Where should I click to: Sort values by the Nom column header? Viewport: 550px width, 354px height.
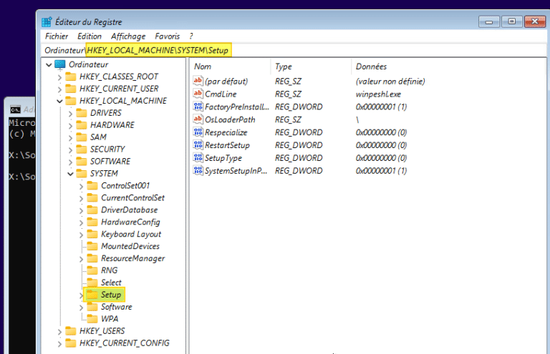point(203,67)
